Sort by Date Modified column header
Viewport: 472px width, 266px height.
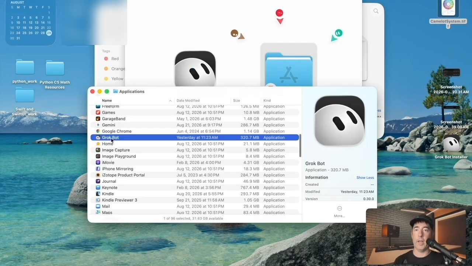tap(188, 100)
